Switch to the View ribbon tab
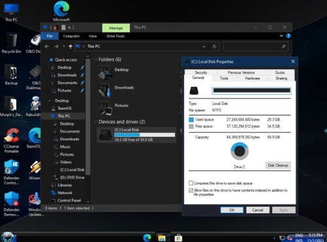The width and height of the screenshot is (327, 242). pos(93,36)
